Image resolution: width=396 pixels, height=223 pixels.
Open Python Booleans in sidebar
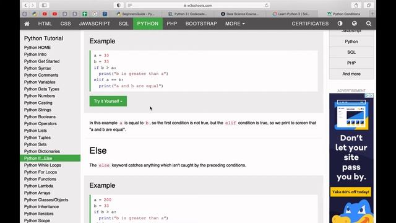tap(40, 117)
